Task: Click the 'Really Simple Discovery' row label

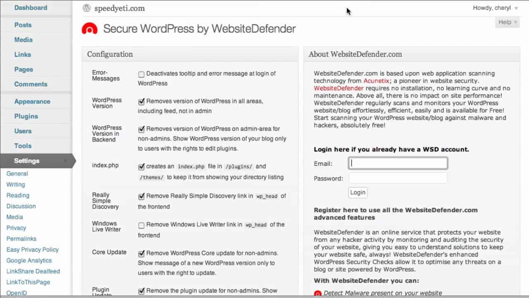Action: point(105,201)
